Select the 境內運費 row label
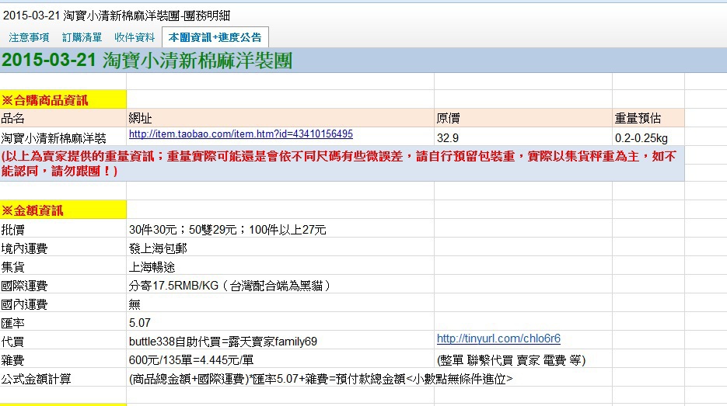The width and height of the screenshot is (727, 406). coord(63,248)
